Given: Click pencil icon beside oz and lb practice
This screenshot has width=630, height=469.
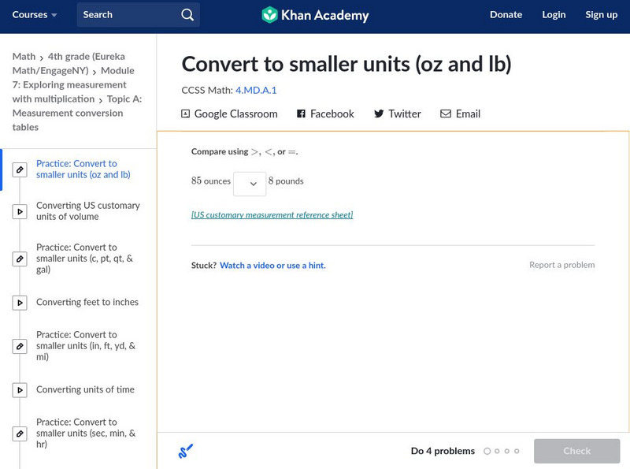Looking at the screenshot, I should (x=20, y=169).
